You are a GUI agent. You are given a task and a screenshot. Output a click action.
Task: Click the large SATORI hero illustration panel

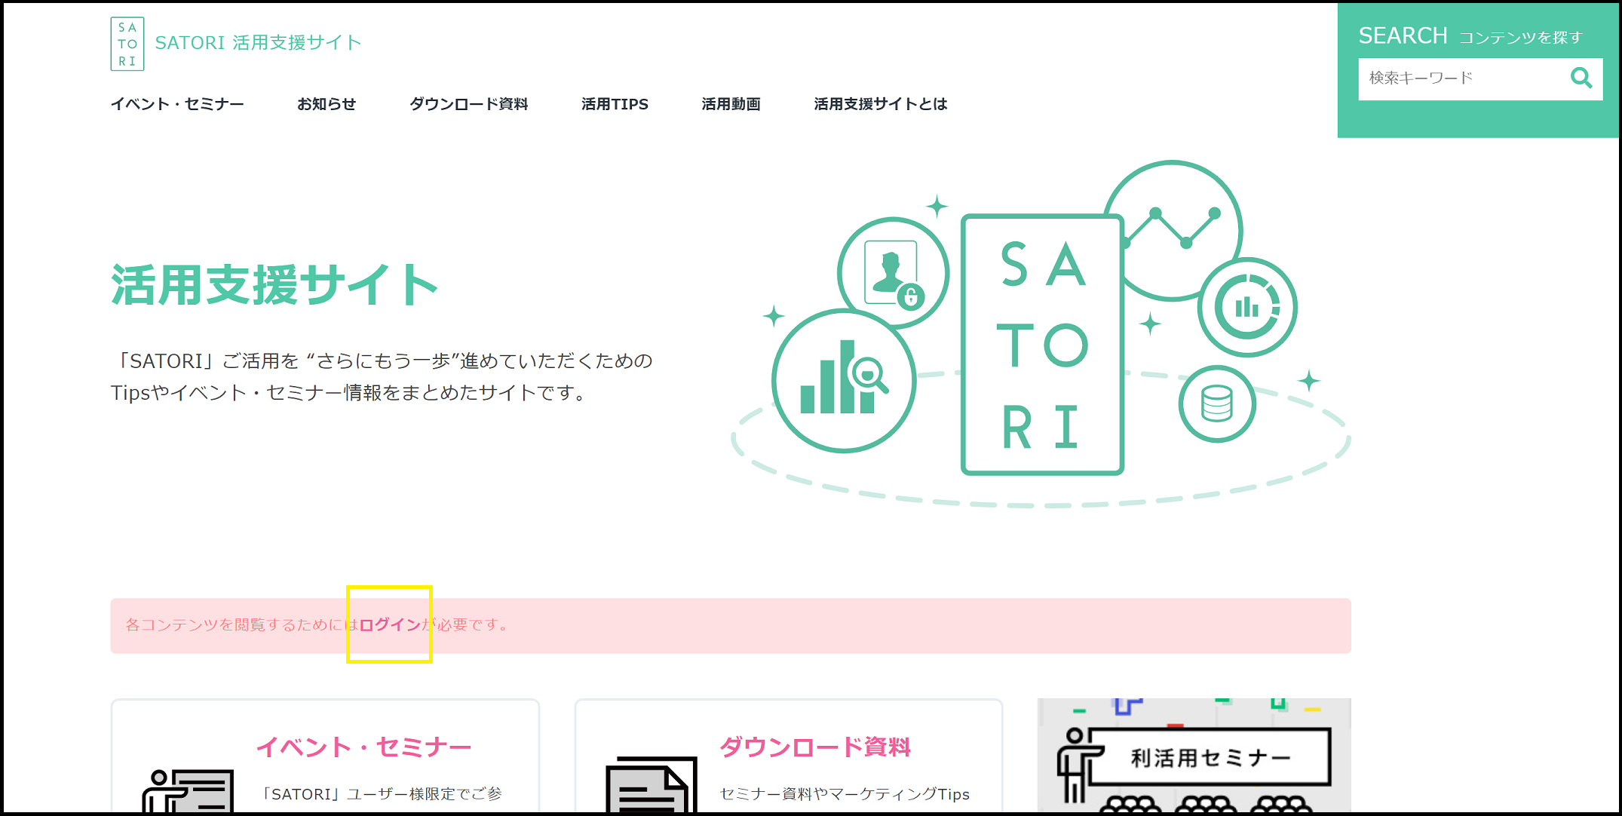pyautogui.click(x=1043, y=345)
